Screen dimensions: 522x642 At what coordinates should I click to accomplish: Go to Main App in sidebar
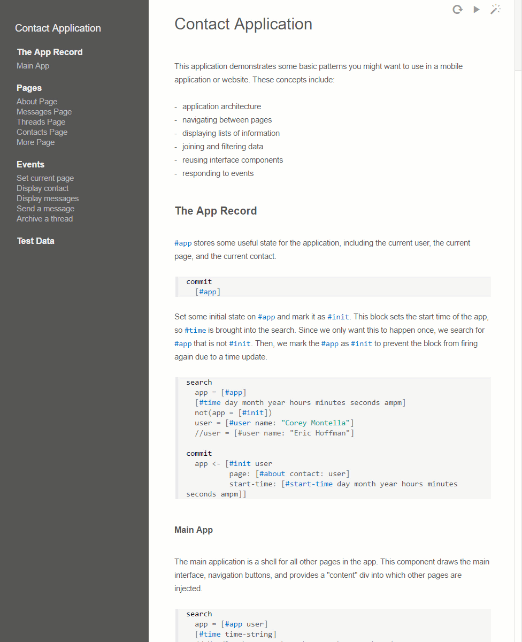(33, 66)
